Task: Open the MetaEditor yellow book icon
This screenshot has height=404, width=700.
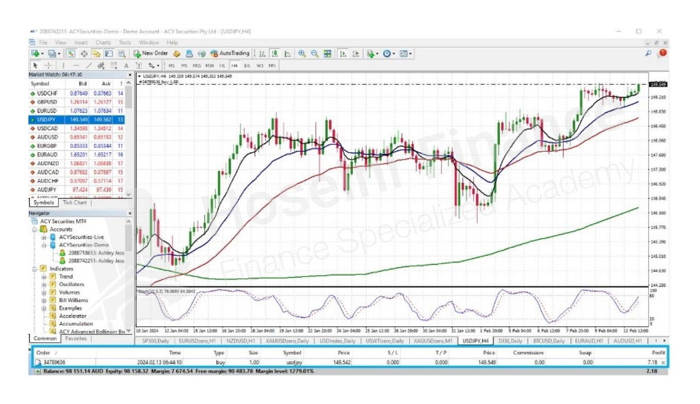Action: point(176,53)
